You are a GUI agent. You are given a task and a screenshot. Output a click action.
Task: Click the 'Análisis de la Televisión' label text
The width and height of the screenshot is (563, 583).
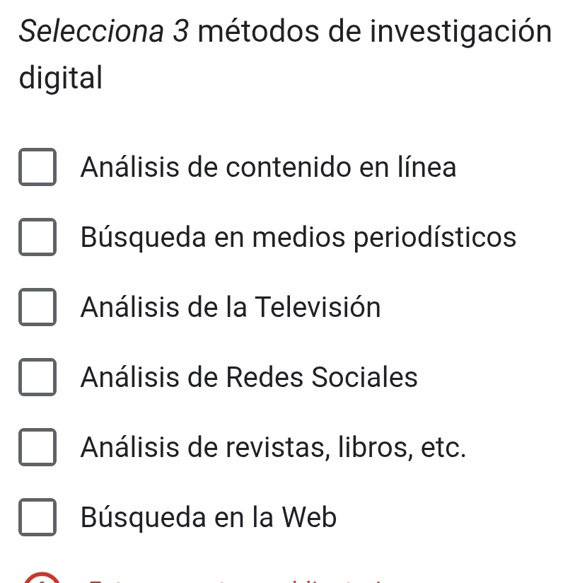coord(231,307)
